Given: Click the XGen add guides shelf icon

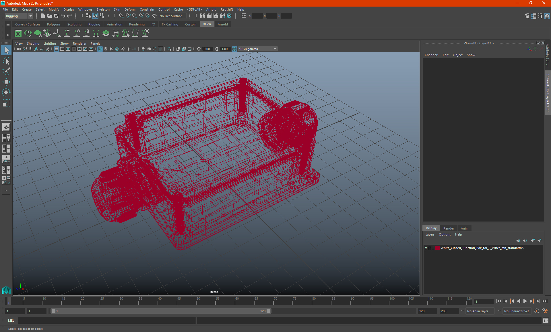Looking at the screenshot, I should click(67, 33).
